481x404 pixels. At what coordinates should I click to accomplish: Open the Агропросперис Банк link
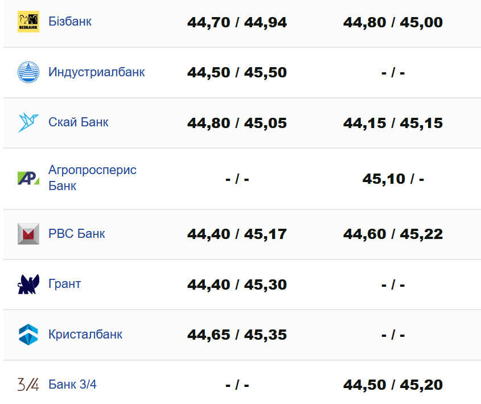click(x=92, y=178)
